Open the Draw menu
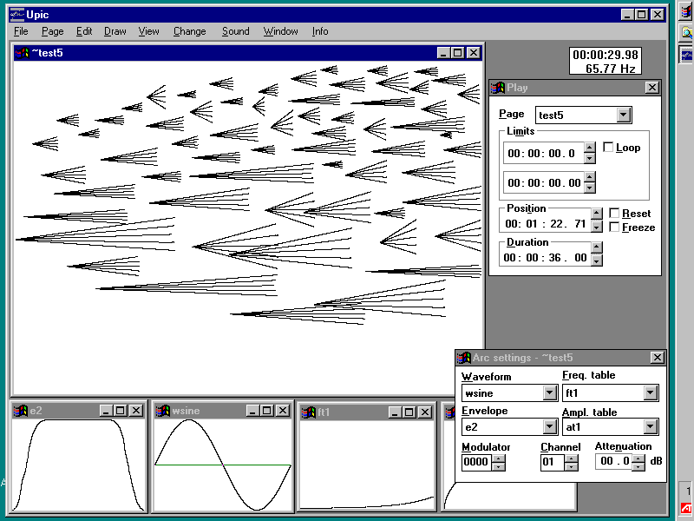Image resolution: width=694 pixels, height=521 pixels. point(115,31)
